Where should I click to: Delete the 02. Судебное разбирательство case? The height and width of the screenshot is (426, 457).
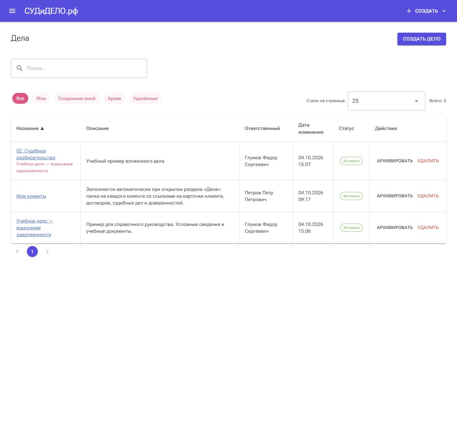tap(428, 161)
